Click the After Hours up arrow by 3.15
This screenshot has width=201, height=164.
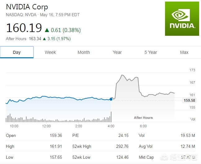coord(44,39)
